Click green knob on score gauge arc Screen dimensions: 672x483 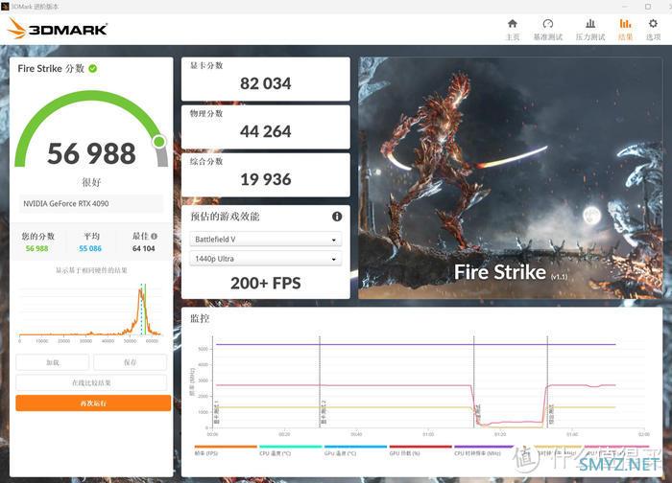[x=159, y=142]
